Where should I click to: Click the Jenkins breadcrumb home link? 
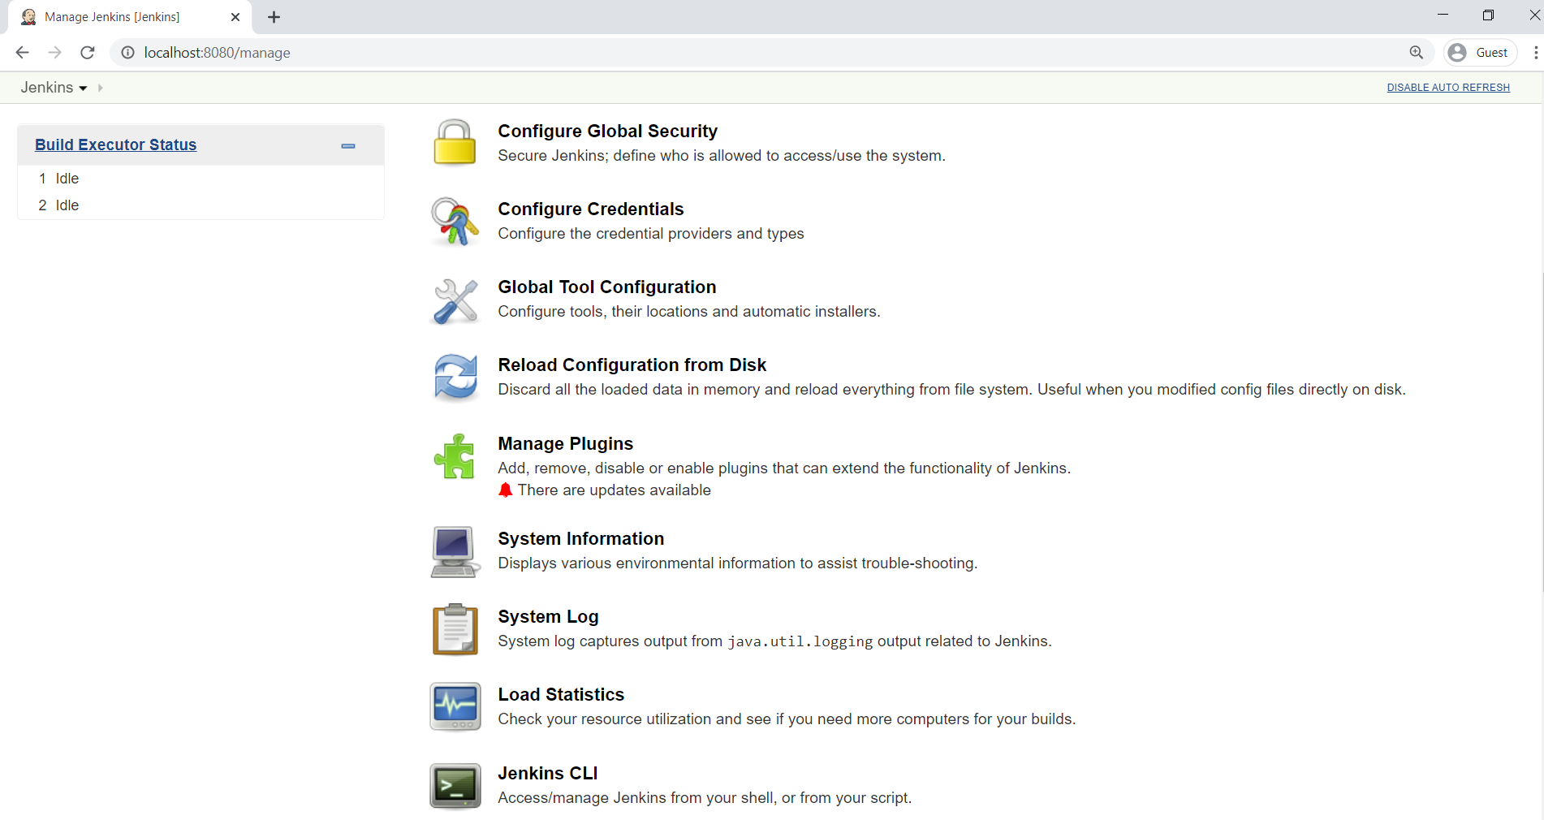tap(47, 88)
